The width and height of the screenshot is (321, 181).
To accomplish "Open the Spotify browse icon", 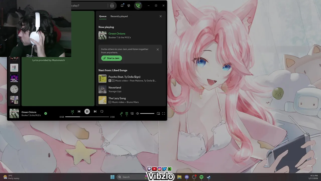I will [112, 6].
